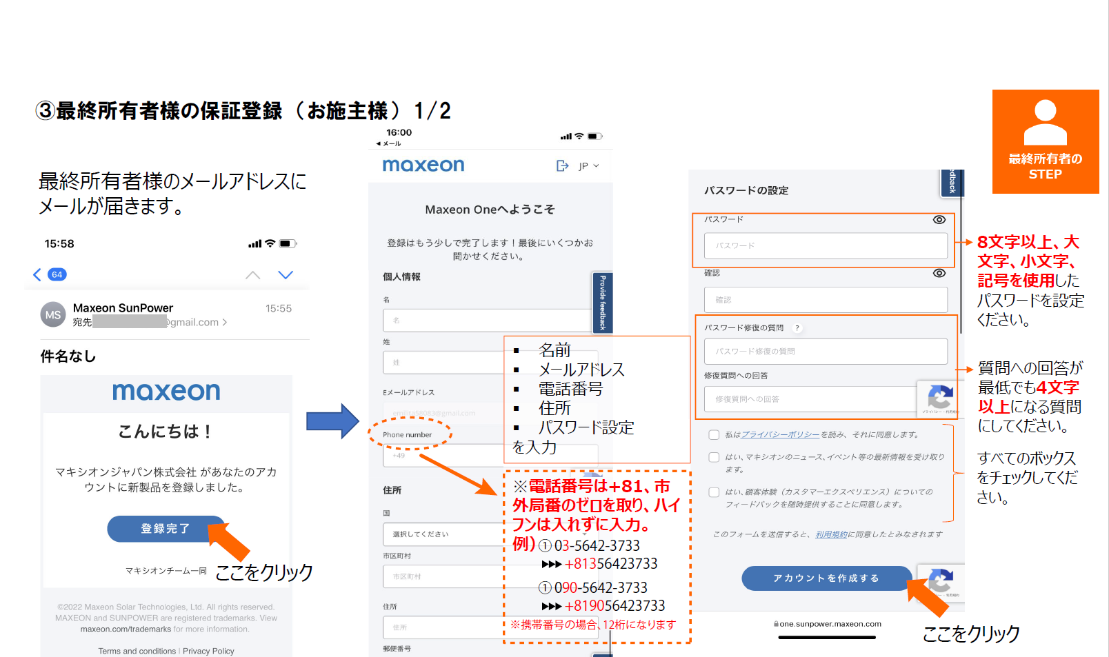The height and width of the screenshot is (657, 1109).
Task: Tap the signal bars icon in the 16:00 status bar
Action: pos(566,137)
